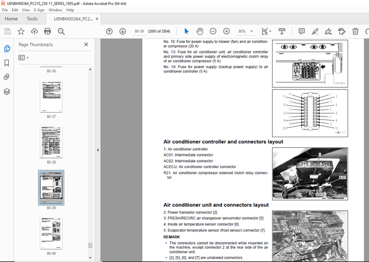Print the document with the printer icon
The height and width of the screenshot is (262, 369).
click(x=48, y=31)
